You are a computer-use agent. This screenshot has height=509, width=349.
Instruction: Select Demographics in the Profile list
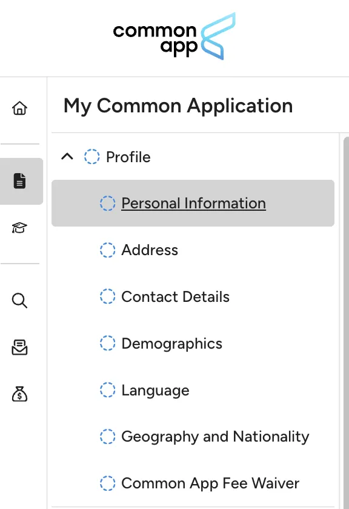pyautogui.click(x=172, y=344)
